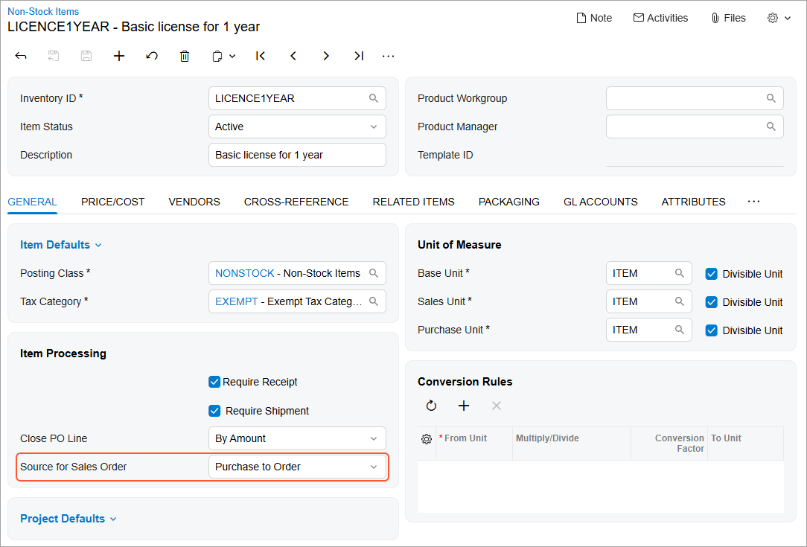This screenshot has height=547, width=807.
Task: Toggle the Require Shipment checkbox
Action: click(215, 411)
